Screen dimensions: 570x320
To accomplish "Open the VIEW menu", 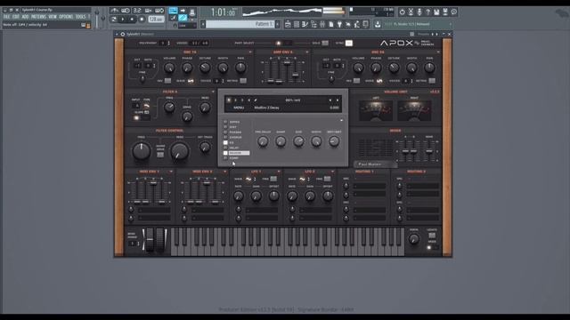I will pos(53,17).
